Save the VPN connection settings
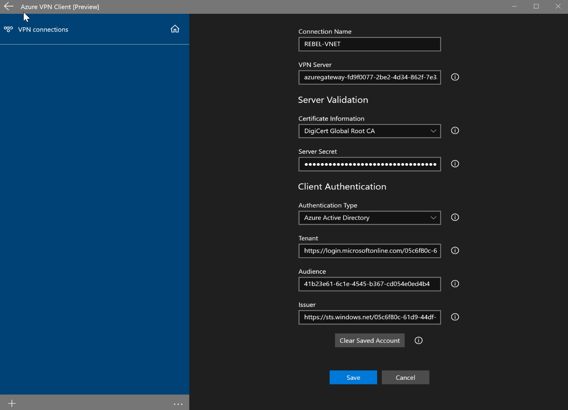This screenshot has height=410, width=568. click(353, 377)
